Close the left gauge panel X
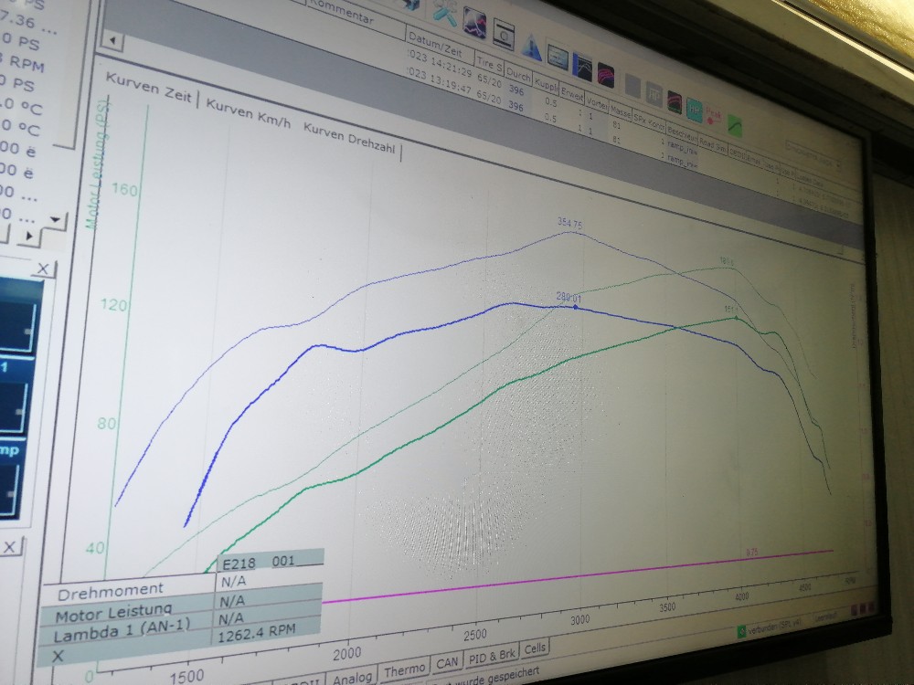Screen dimensions: 914x685 [42, 269]
